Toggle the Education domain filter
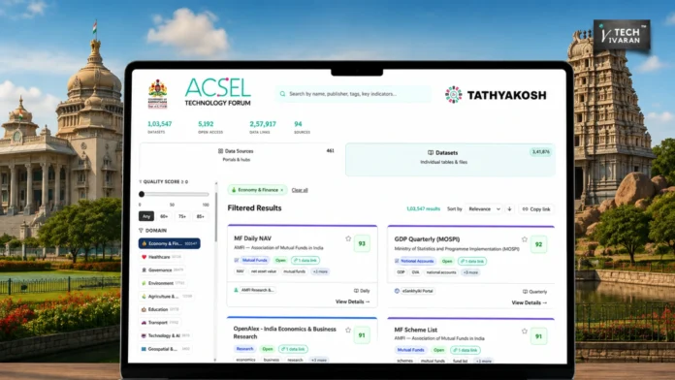Screen dimensions: 675x380 tap(160, 309)
